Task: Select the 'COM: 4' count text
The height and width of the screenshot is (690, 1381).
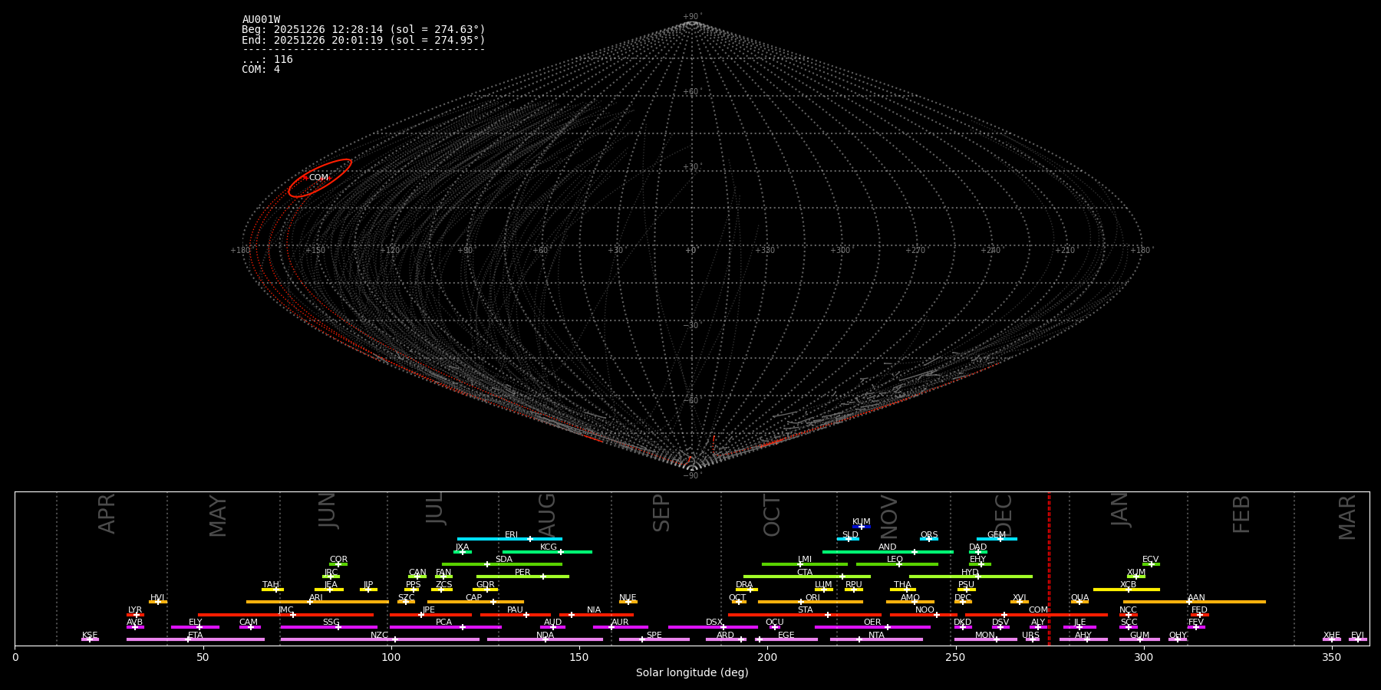Action: point(261,70)
